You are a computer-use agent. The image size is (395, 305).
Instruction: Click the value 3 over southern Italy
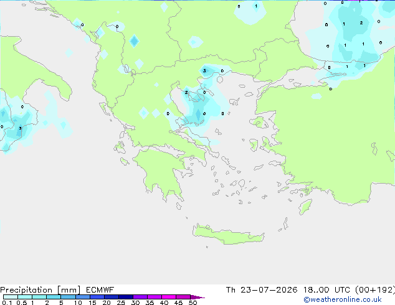(20, 128)
